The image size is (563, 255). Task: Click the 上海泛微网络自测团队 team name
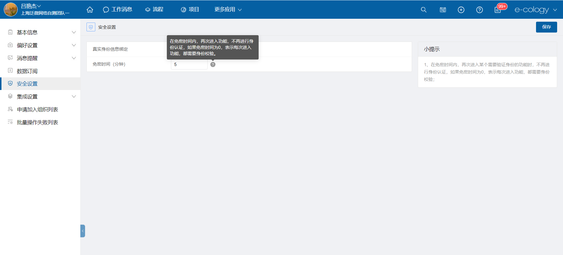tap(45, 13)
